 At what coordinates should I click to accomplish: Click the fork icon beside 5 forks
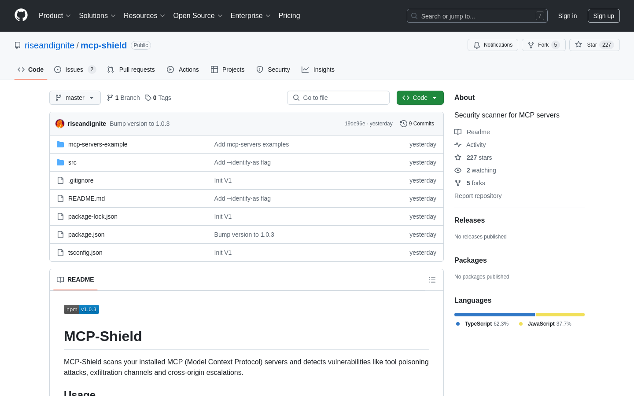(x=458, y=183)
